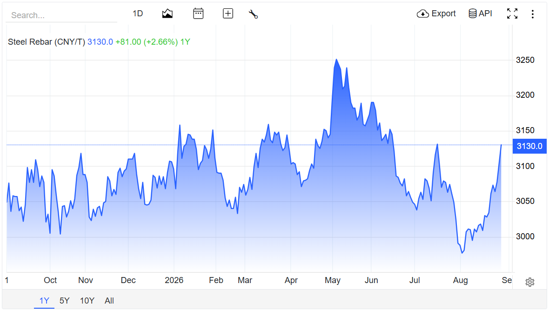Click the 3000 y-axis label
Viewport: 549px width, 311px height.
525,237
